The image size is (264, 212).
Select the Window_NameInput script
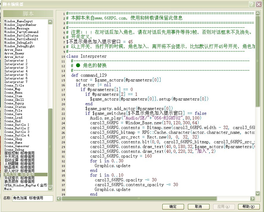click(x=18, y=21)
